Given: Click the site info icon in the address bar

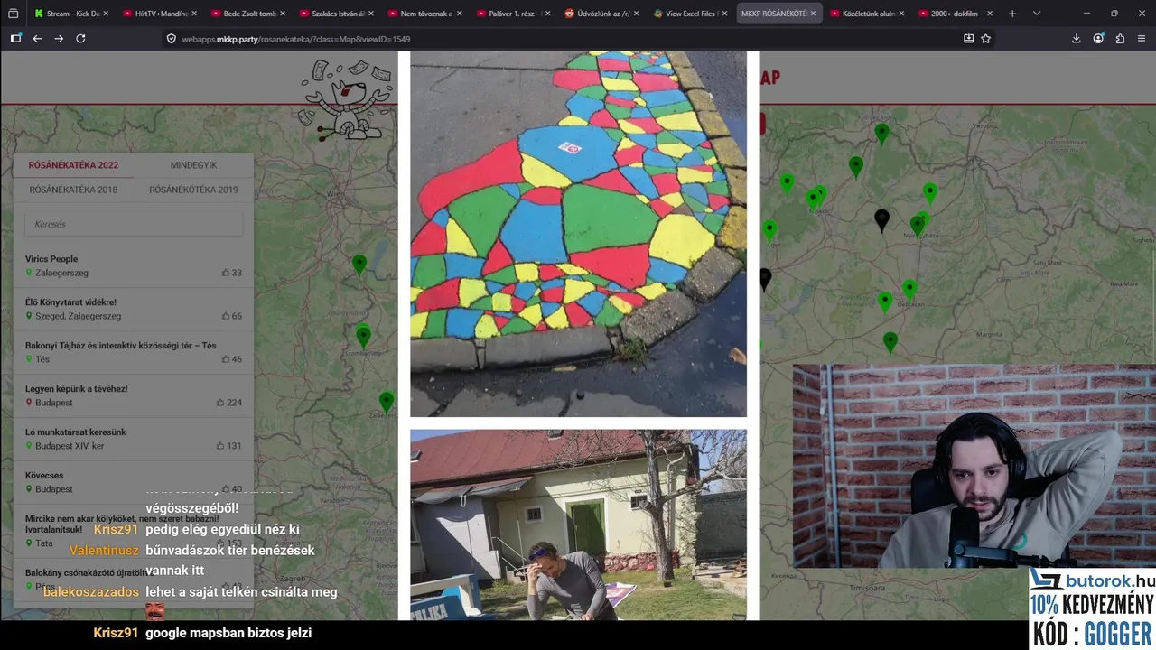Looking at the screenshot, I should [172, 39].
